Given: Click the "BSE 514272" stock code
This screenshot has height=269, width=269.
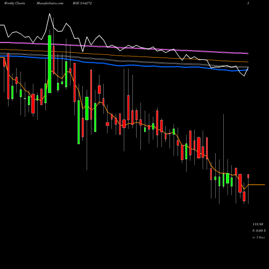Looking at the screenshot, I should tap(82, 3).
